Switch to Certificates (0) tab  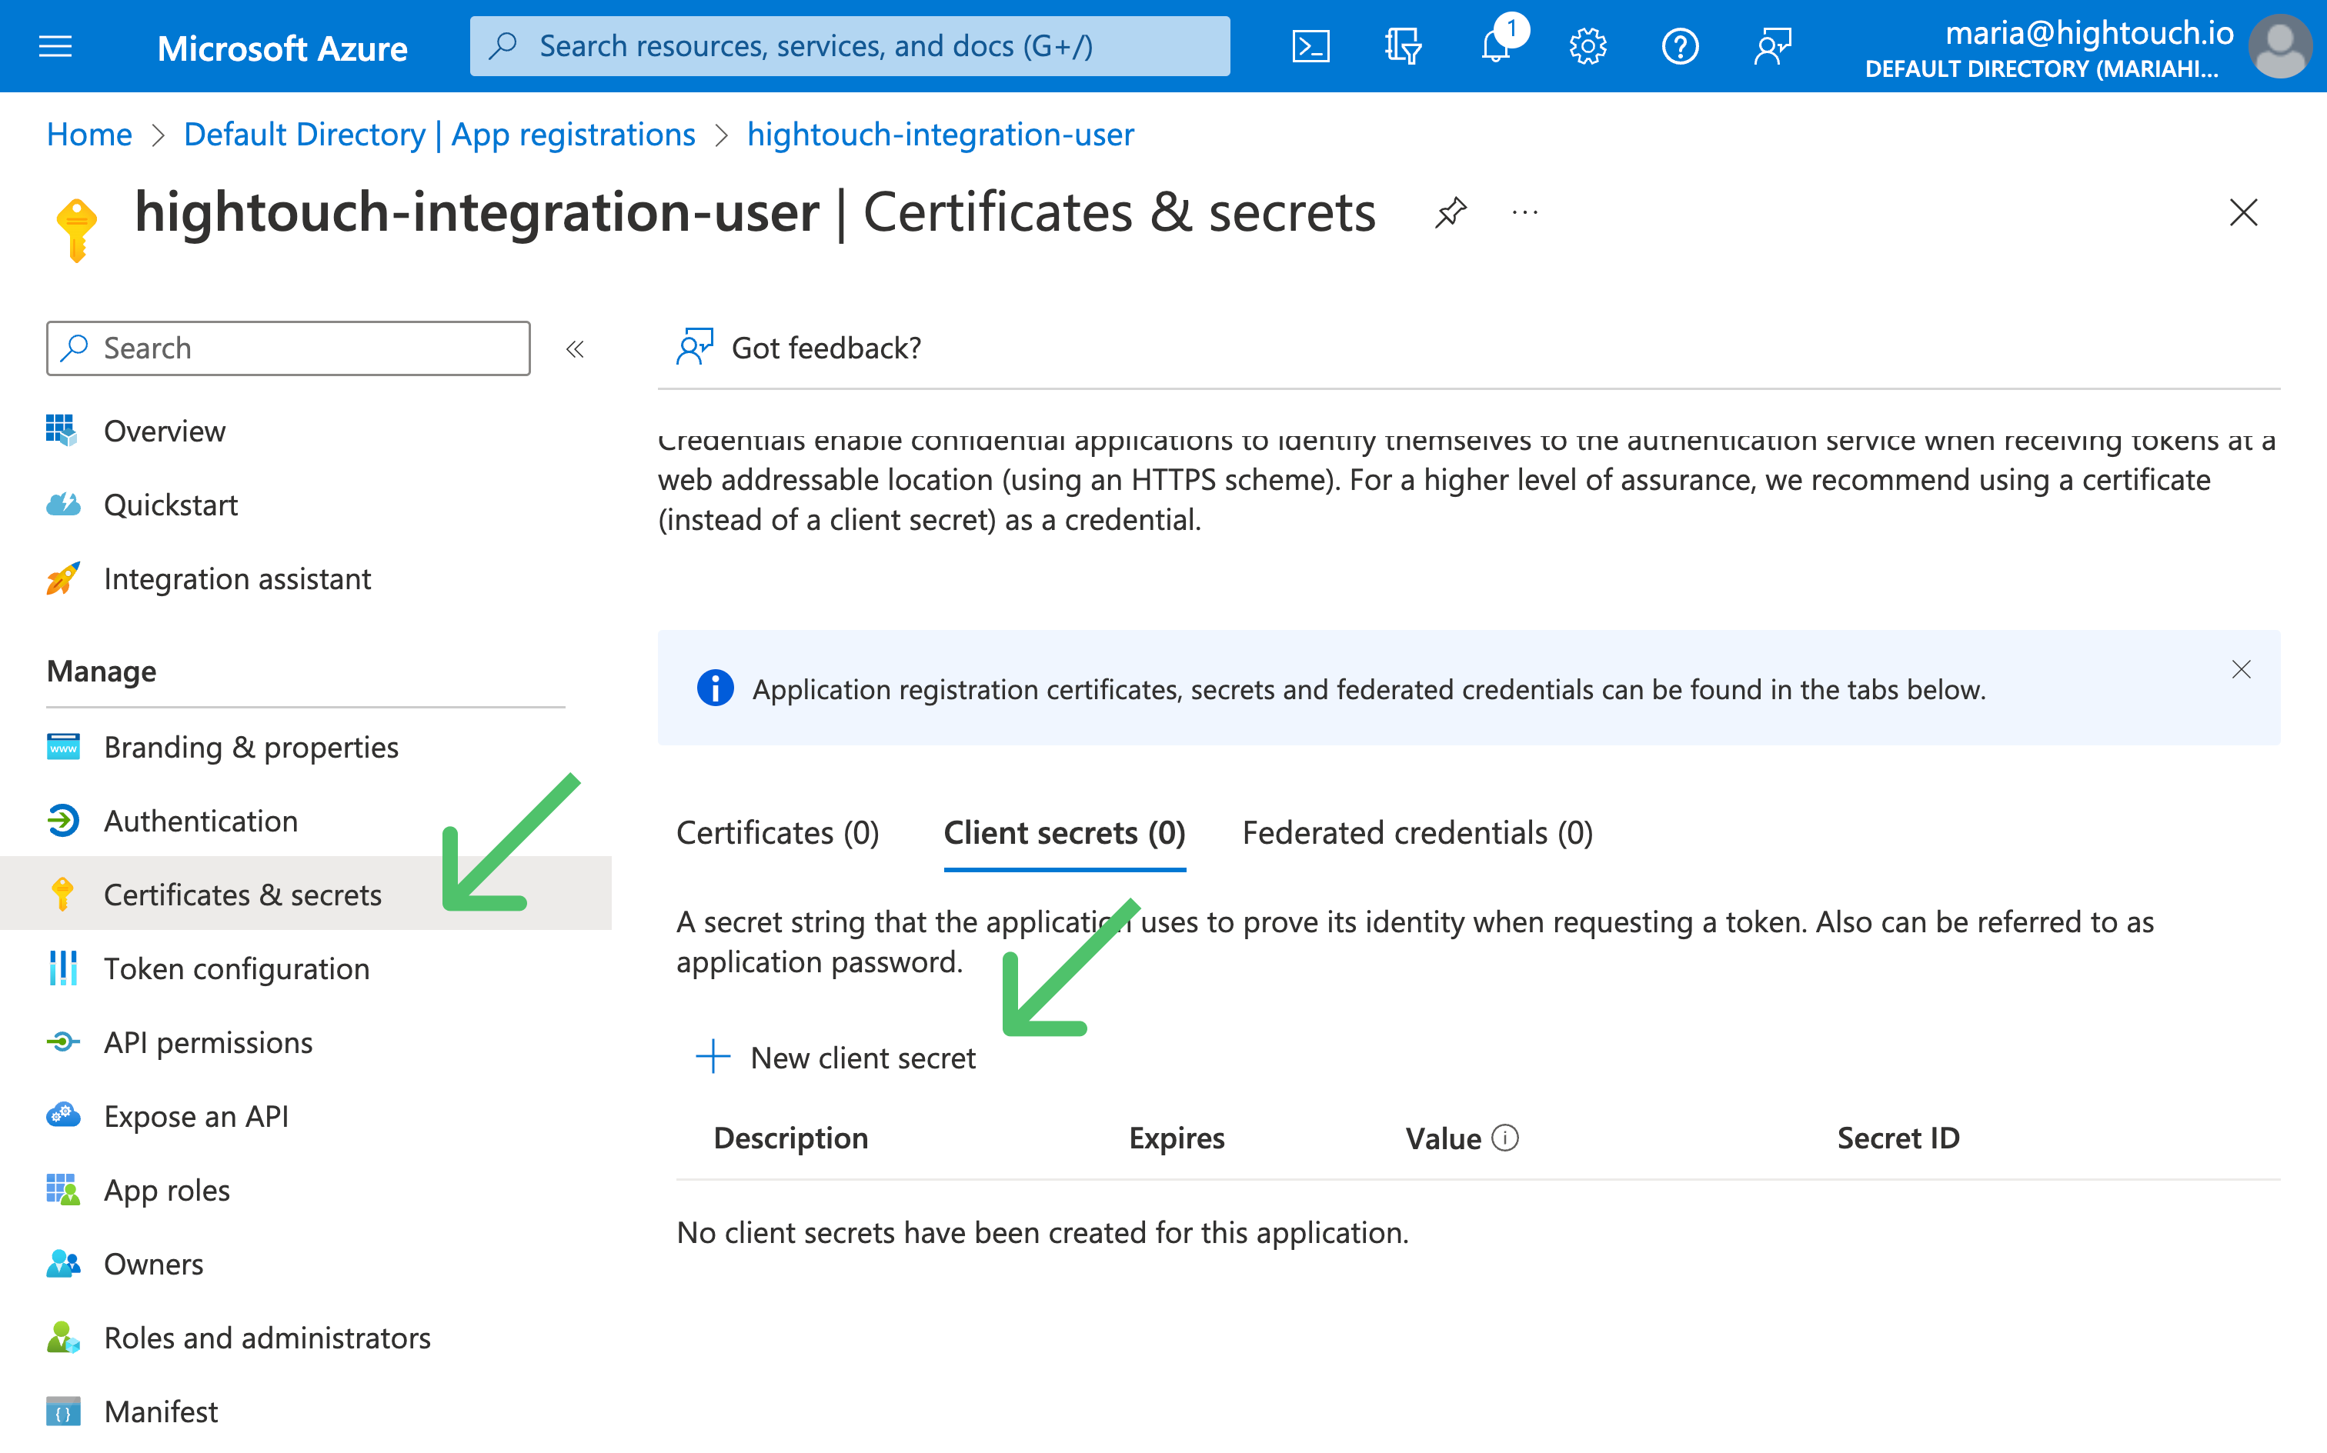(x=777, y=833)
